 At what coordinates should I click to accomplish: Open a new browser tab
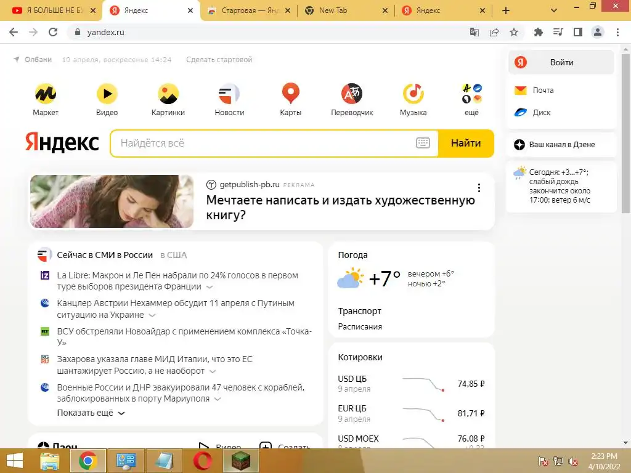click(x=506, y=10)
